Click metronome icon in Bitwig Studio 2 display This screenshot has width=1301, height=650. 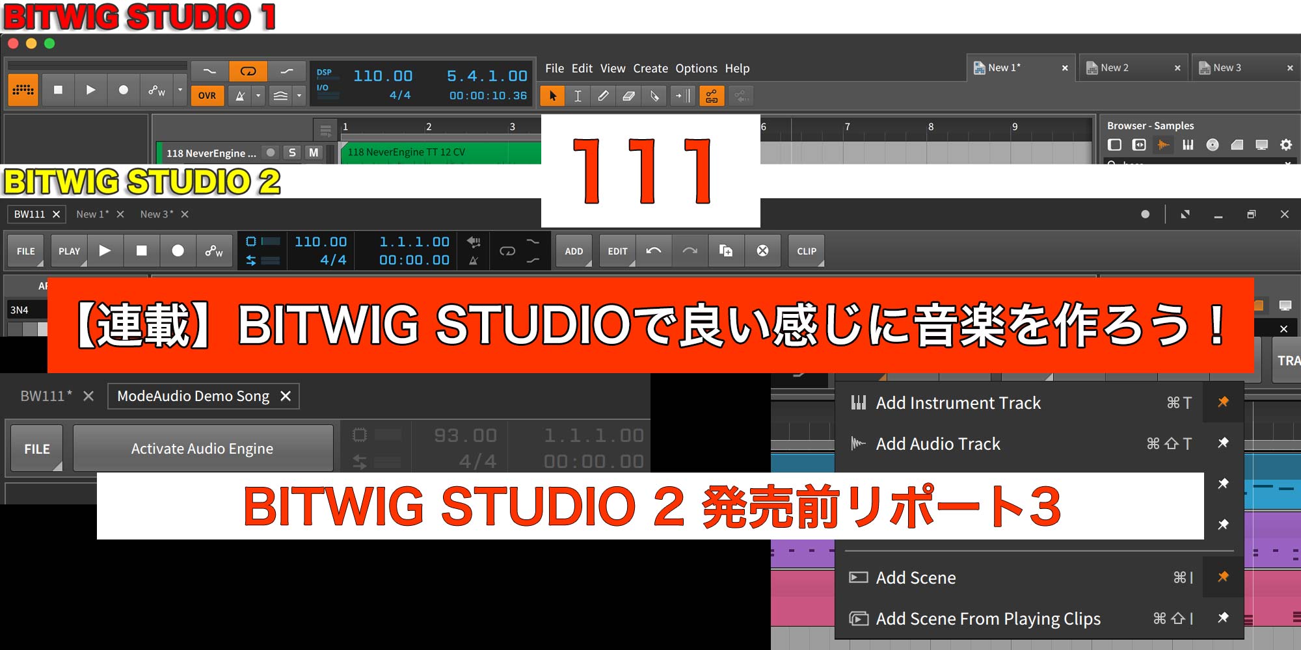click(x=474, y=260)
